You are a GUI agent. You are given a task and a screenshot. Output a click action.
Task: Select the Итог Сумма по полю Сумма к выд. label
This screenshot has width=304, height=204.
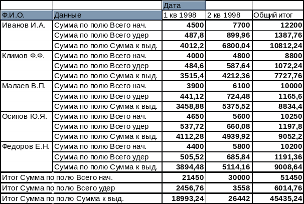[81, 198]
